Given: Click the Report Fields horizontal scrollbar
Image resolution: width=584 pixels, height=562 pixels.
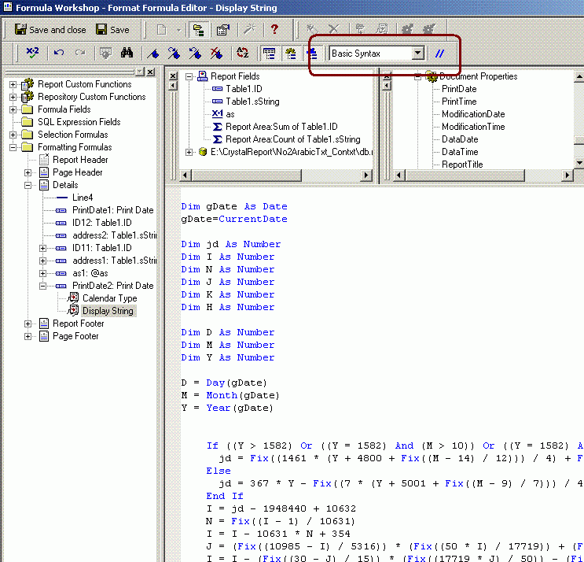Looking at the screenshot, I should click(x=276, y=175).
